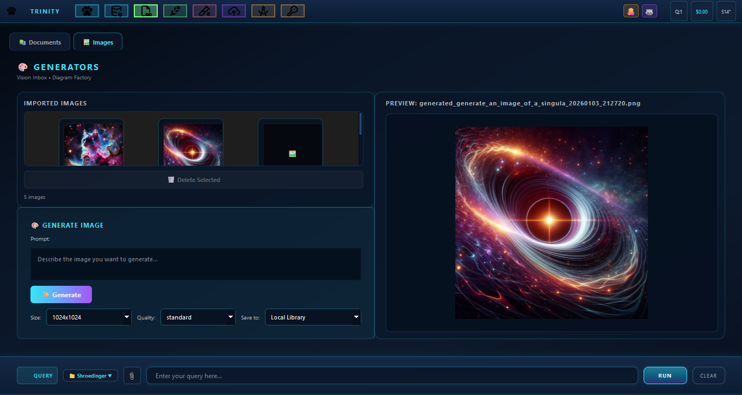Open the test tube experiment tool

(204, 10)
